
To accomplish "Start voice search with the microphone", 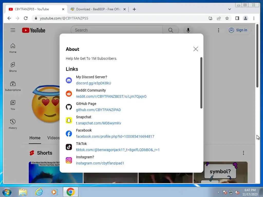I will [188, 30].
